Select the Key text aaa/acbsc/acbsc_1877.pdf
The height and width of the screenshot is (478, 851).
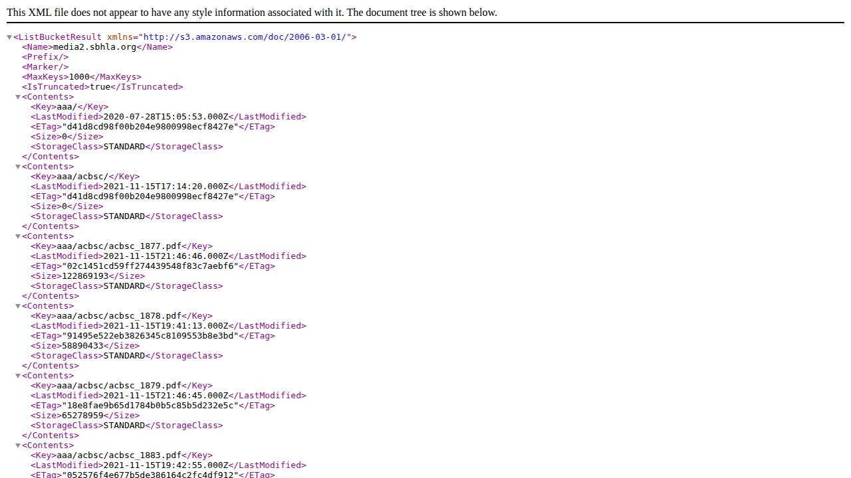(118, 246)
